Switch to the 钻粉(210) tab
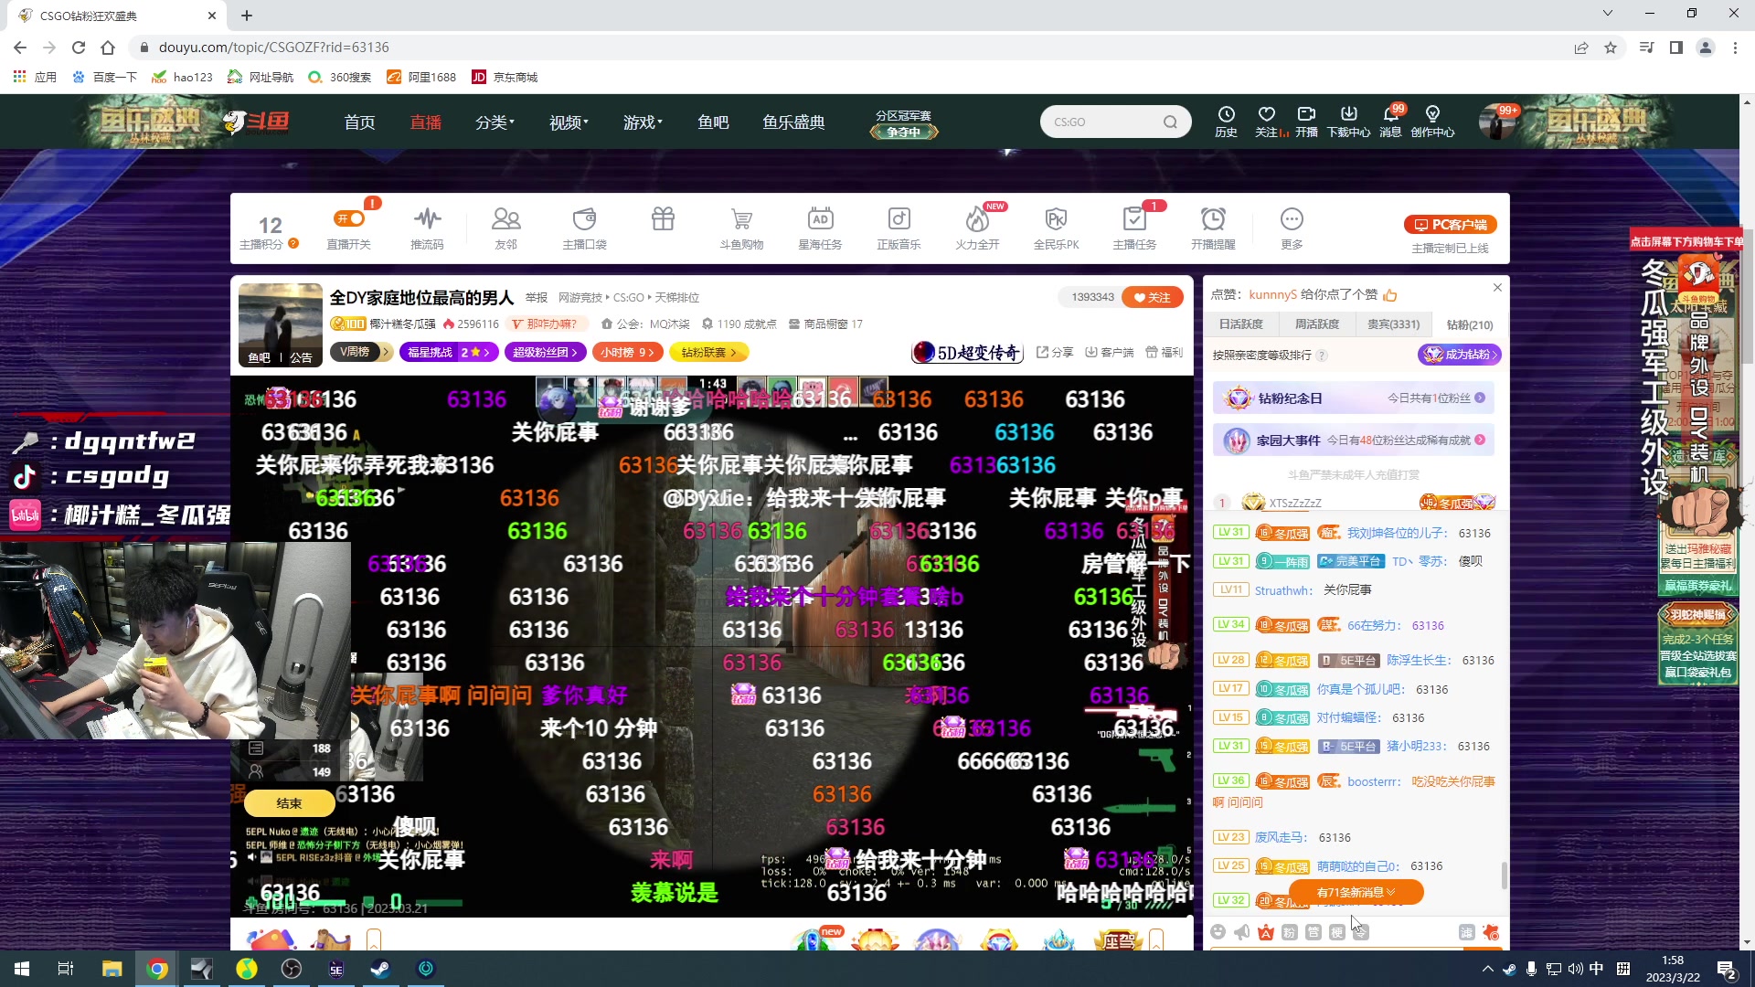1755x987 pixels. (x=1469, y=324)
